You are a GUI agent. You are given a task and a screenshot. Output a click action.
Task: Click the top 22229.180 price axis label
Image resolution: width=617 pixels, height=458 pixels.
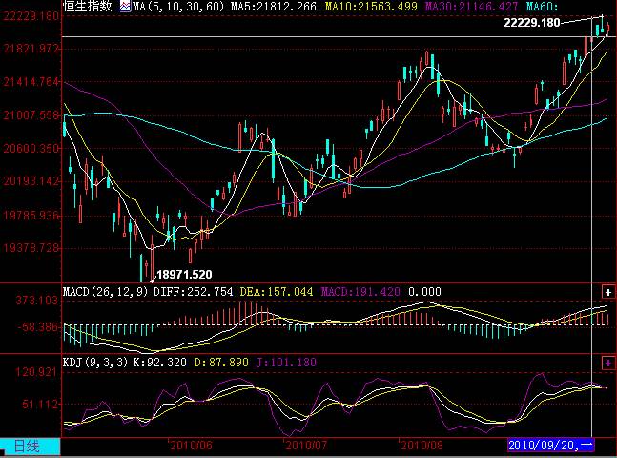[x=31, y=16]
